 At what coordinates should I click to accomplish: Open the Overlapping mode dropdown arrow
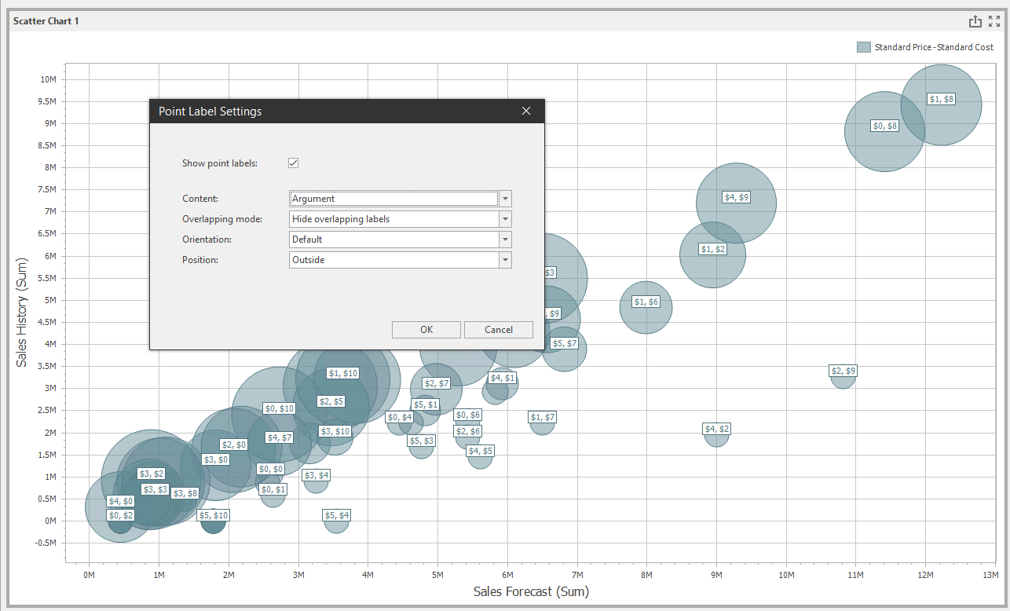pyautogui.click(x=506, y=219)
